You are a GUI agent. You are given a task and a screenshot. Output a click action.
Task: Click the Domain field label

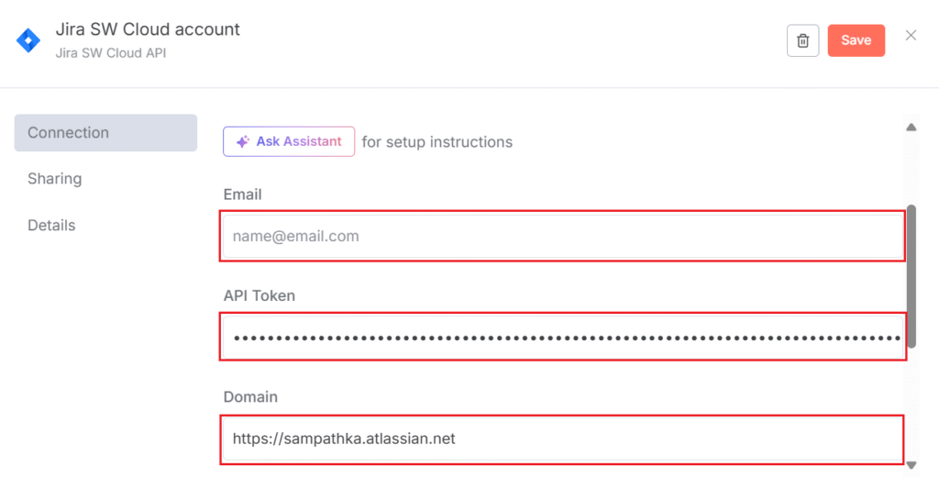pos(250,396)
